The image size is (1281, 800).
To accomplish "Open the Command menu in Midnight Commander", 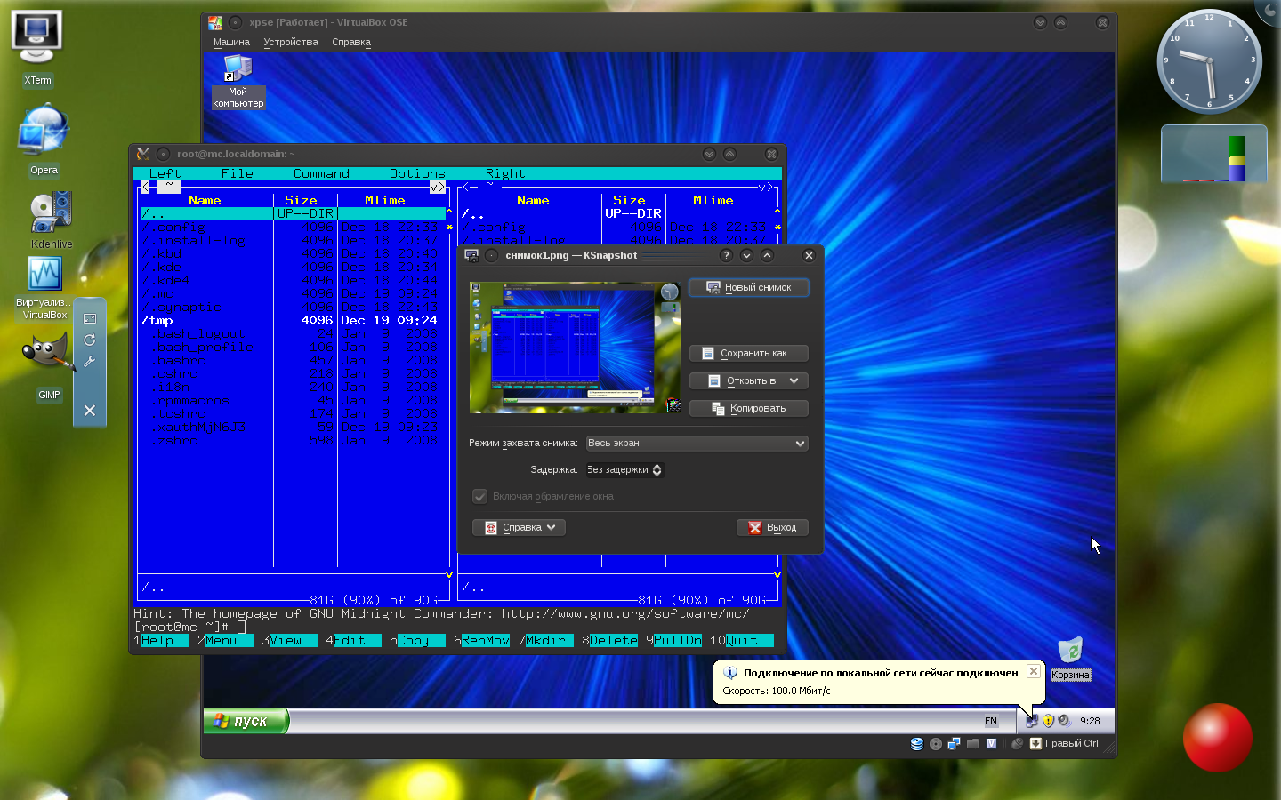I will pos(321,173).
